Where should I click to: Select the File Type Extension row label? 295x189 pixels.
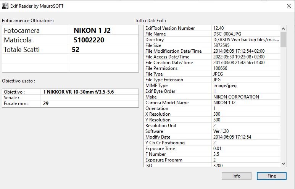[x=164, y=80]
